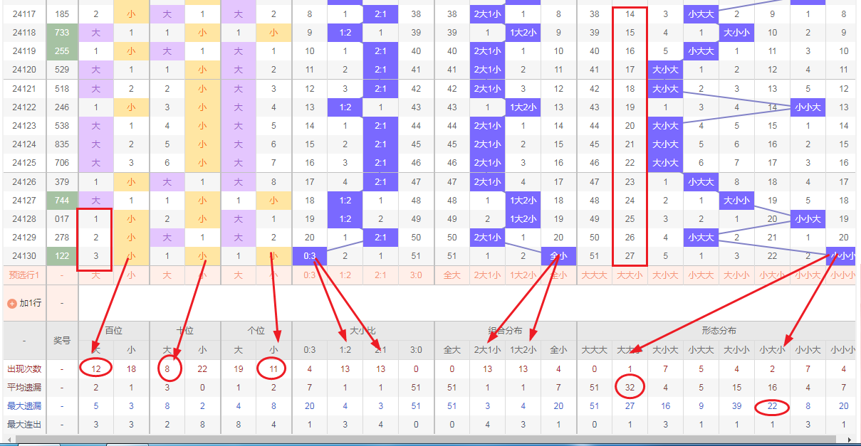Toggle 2大1小 in the 预选行1 row

488,275
